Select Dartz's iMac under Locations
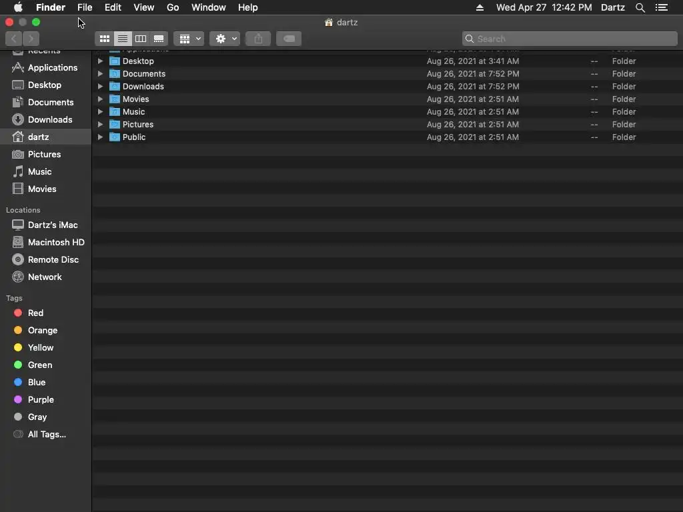Screen dimensions: 683x512 [x=45, y=225]
